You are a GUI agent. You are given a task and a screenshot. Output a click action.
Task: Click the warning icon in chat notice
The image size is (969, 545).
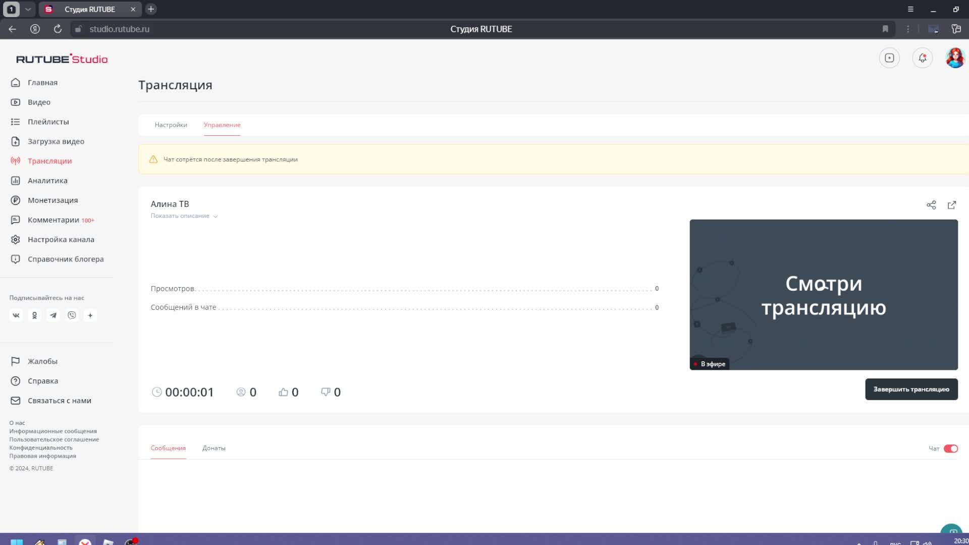point(153,159)
